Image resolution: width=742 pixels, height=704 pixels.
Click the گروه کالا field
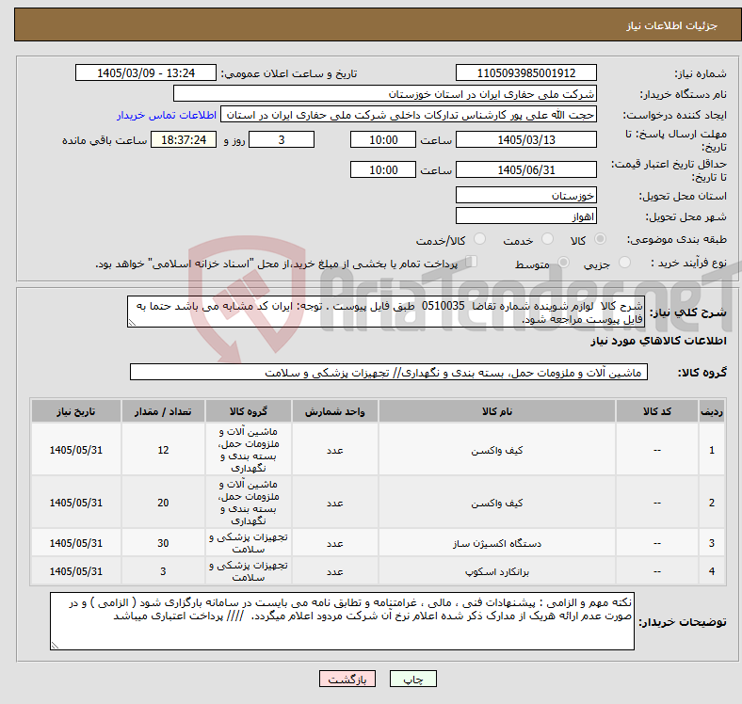[x=389, y=372]
